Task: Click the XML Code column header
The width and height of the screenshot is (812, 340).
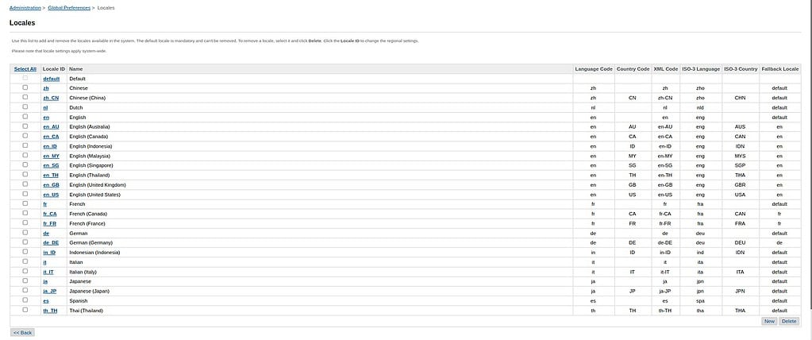Action: point(665,69)
